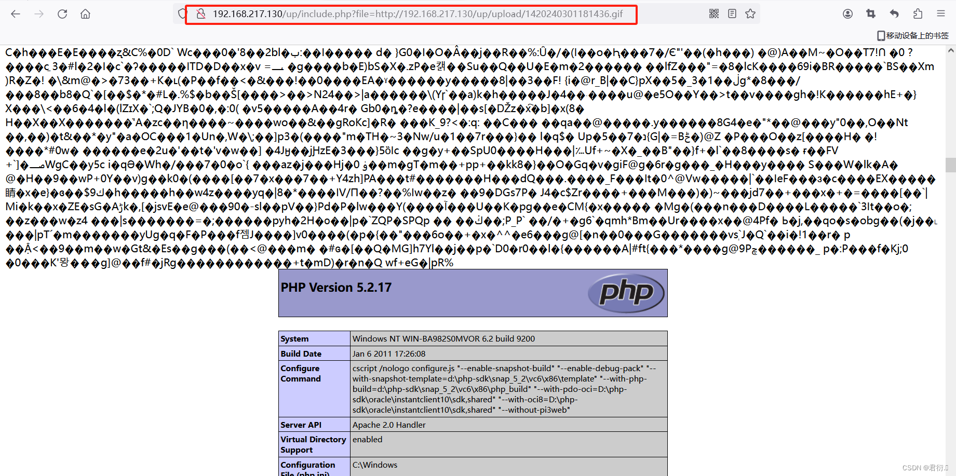956x476 pixels.
Task: Select the Windows NT WIN-BA982S0MVOR value cell
Action: (509, 338)
